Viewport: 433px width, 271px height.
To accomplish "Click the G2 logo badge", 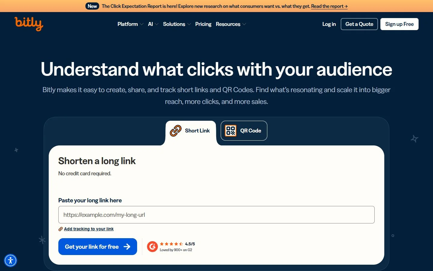I will pyautogui.click(x=152, y=247).
